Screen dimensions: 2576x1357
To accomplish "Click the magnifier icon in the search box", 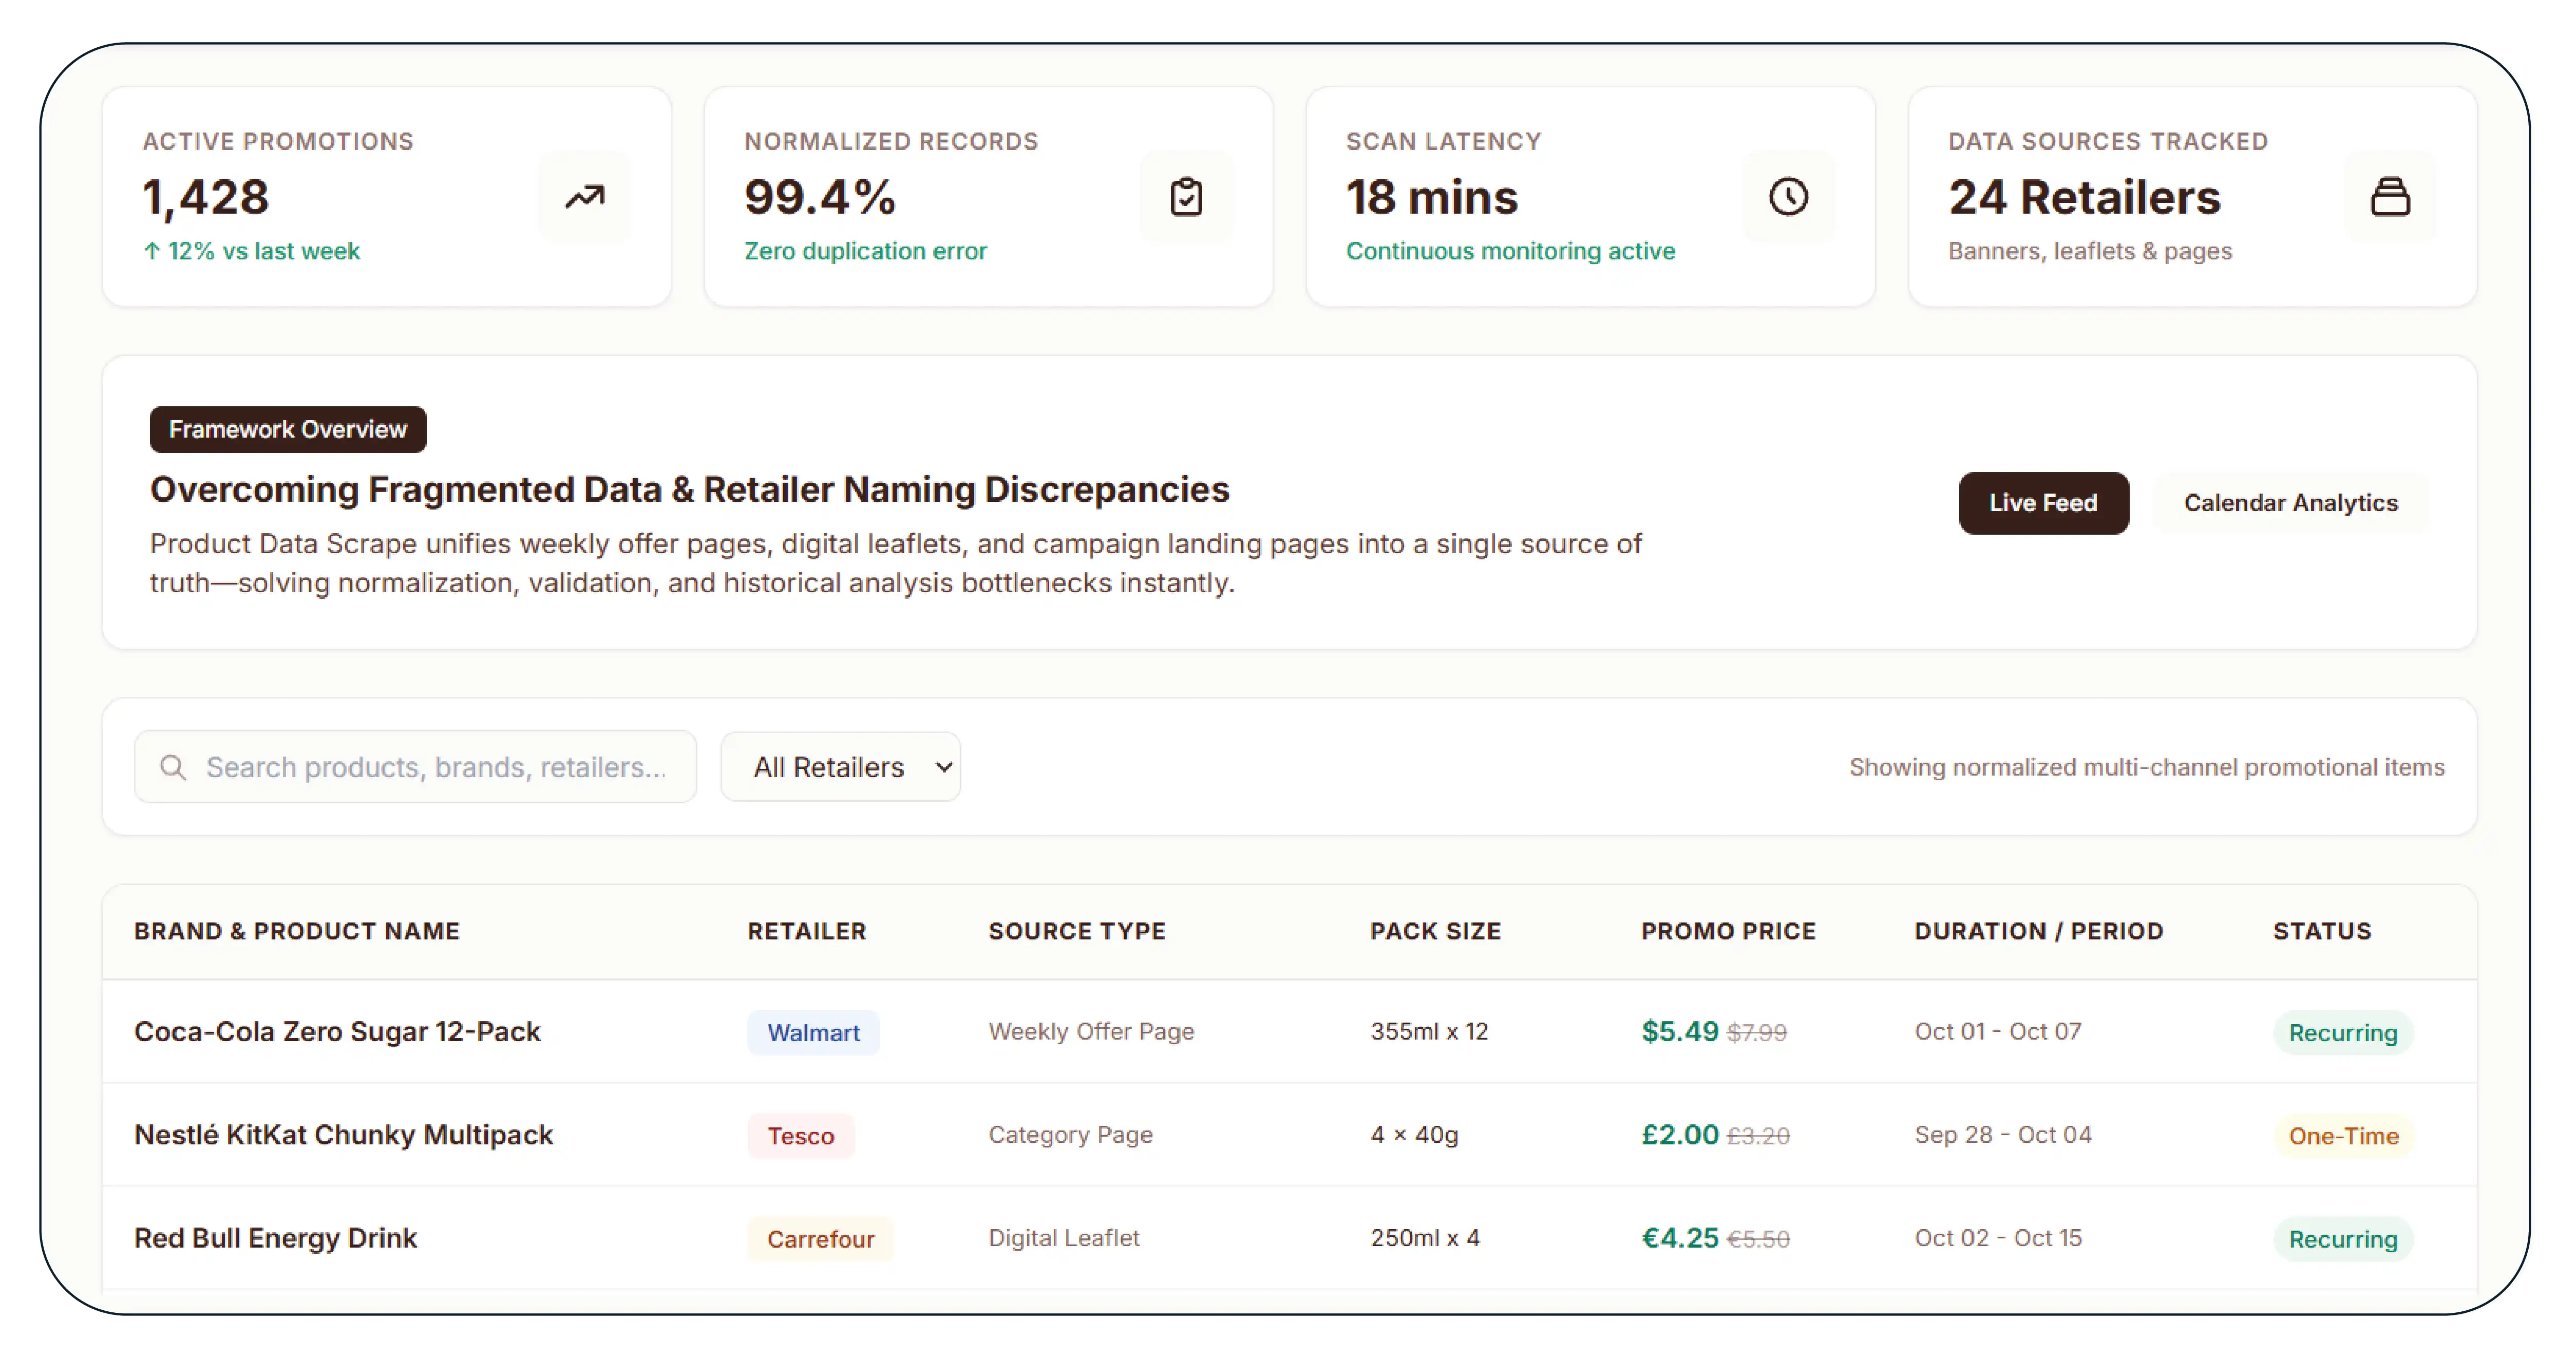I will tap(173, 767).
